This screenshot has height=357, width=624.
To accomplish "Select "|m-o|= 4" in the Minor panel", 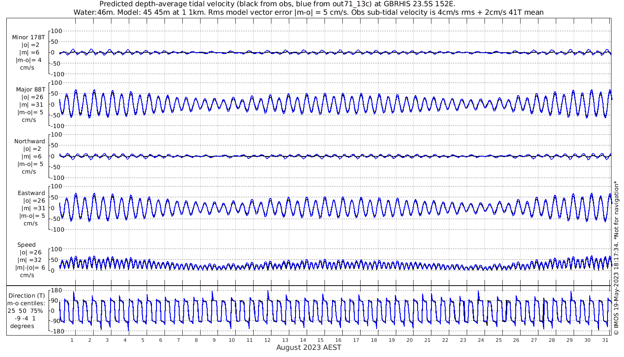I will pyautogui.click(x=29, y=60).
